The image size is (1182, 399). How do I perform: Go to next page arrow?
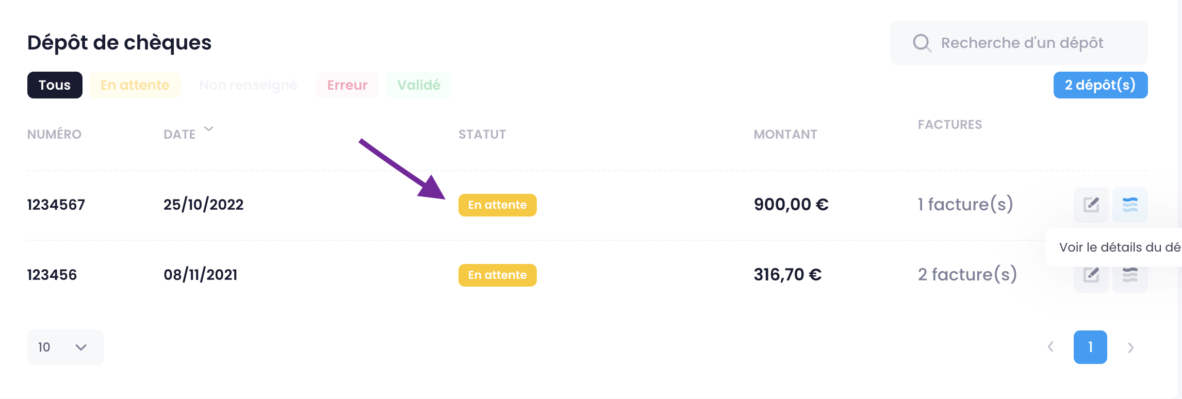click(x=1130, y=347)
